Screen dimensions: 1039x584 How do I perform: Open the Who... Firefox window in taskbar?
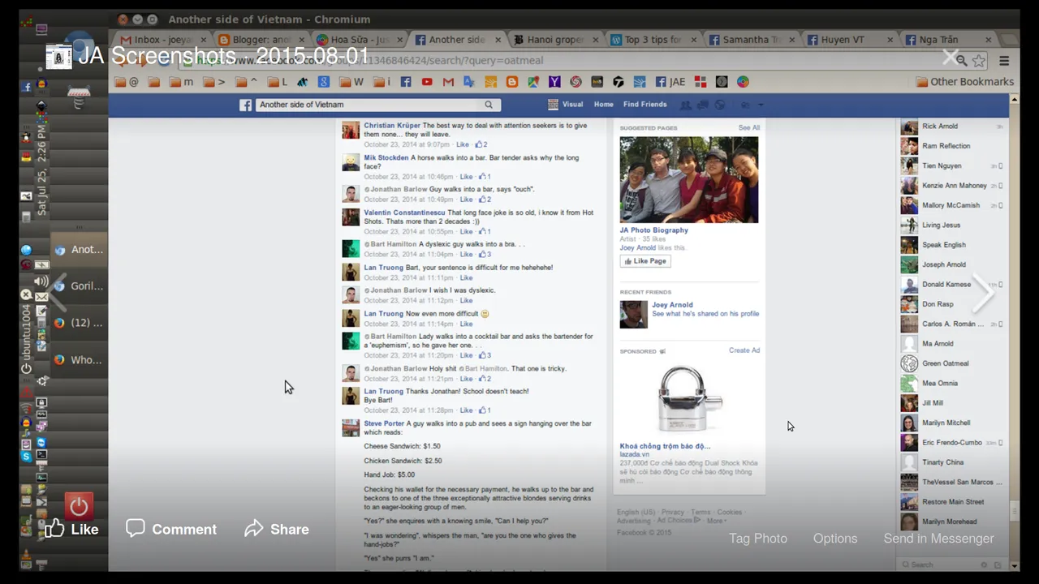[79, 360]
